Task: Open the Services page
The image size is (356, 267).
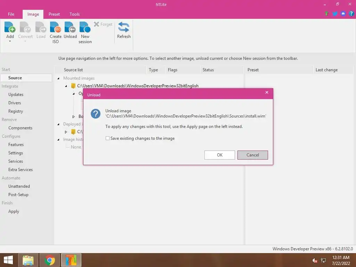Action: pyautogui.click(x=15, y=161)
